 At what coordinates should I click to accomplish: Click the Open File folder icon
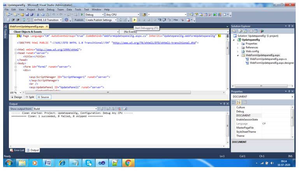(x=23, y=14)
